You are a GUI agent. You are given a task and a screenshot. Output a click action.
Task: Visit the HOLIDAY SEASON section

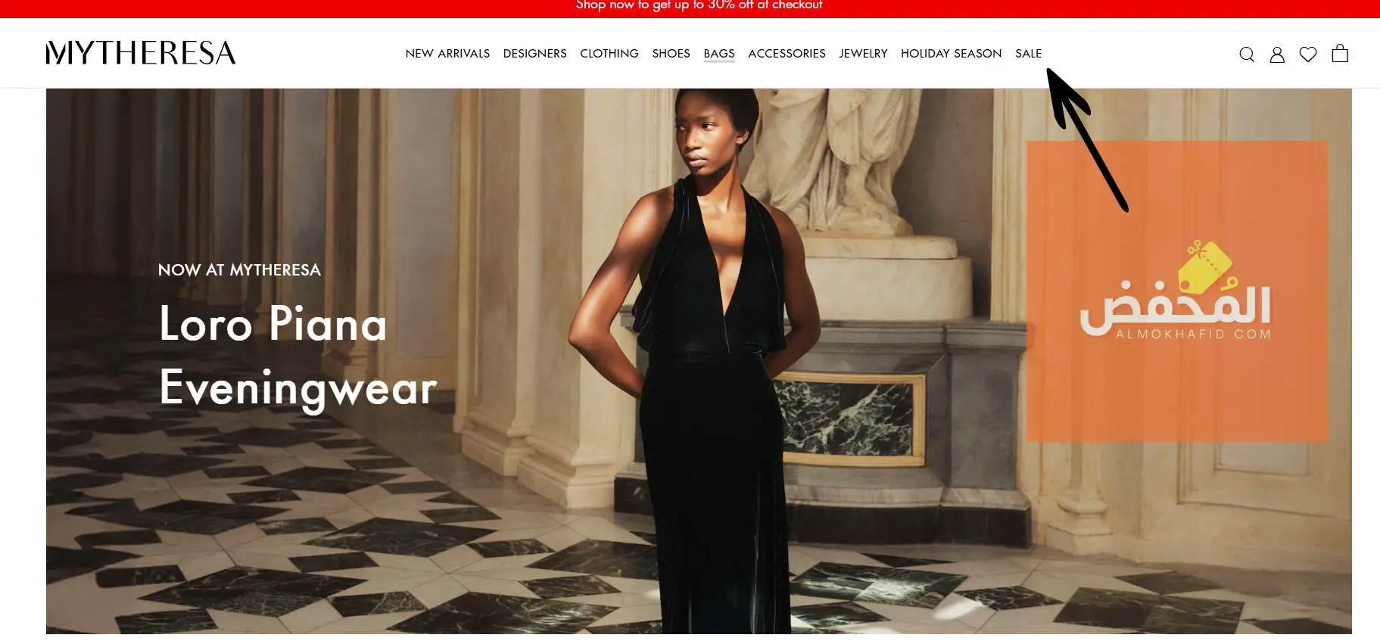click(x=951, y=54)
